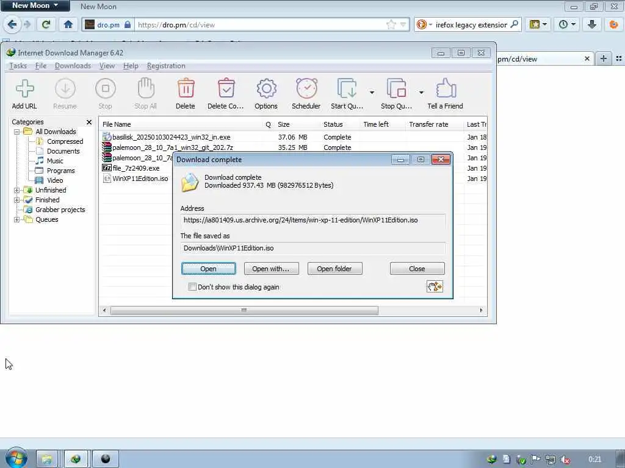Expand the Unfinished category
The height and width of the screenshot is (468, 625).
pyautogui.click(x=16, y=190)
